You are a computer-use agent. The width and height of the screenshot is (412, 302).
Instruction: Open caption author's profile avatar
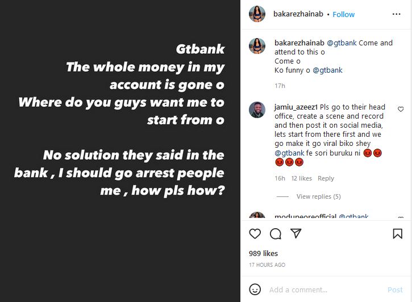click(257, 47)
